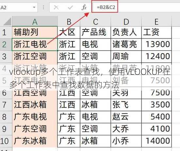
Task: Click the 赵云 cell
Action: click(126, 117)
